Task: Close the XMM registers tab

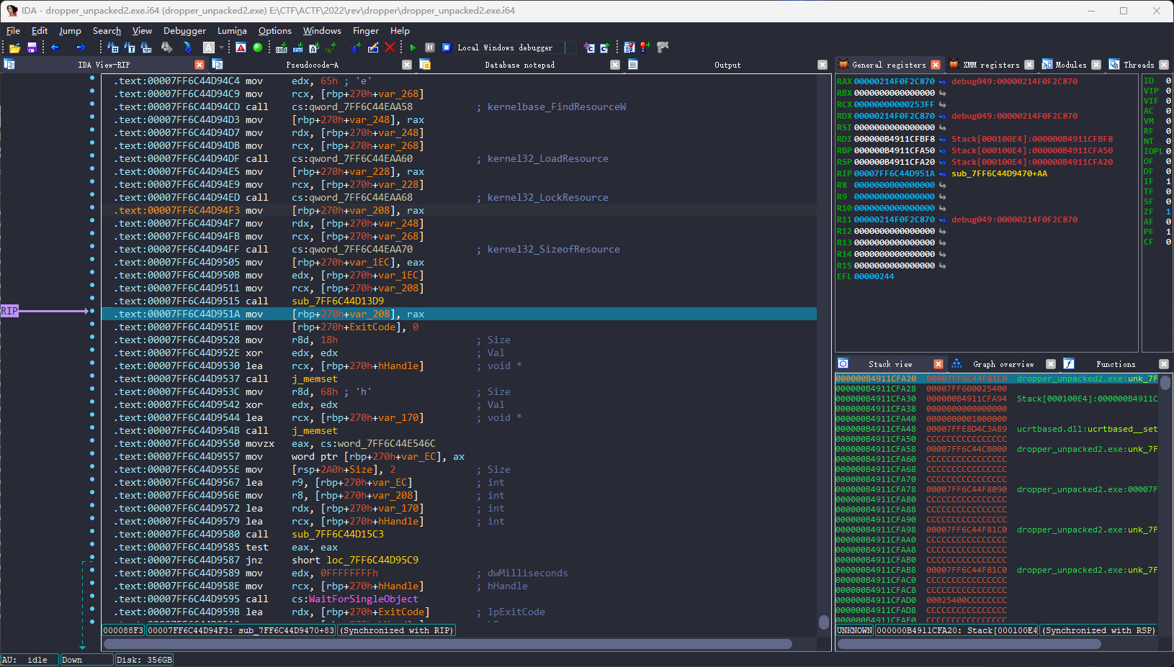Action: [x=1029, y=65]
